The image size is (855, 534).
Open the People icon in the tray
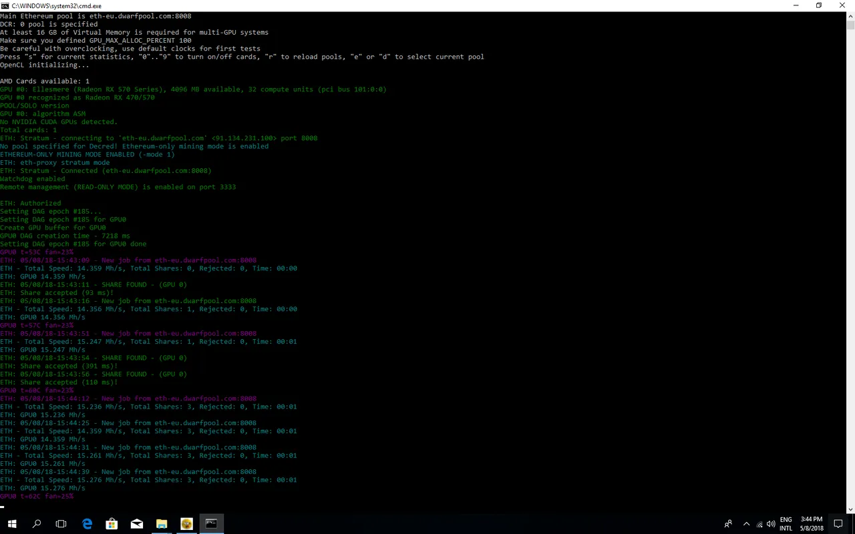[x=728, y=524]
